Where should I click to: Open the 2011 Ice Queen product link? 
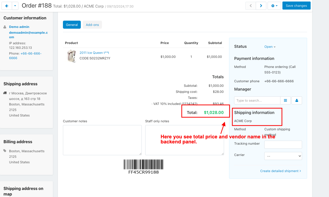94,53
